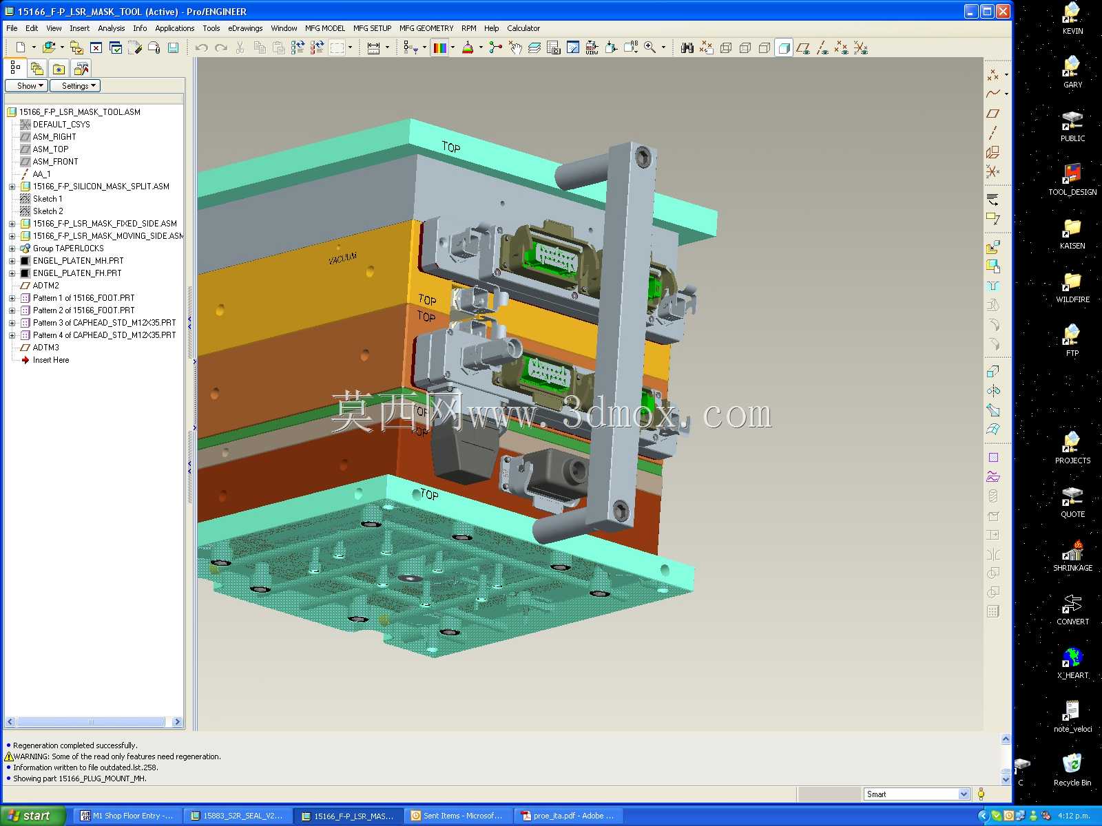Click the Undo arrow icon

pyautogui.click(x=202, y=47)
